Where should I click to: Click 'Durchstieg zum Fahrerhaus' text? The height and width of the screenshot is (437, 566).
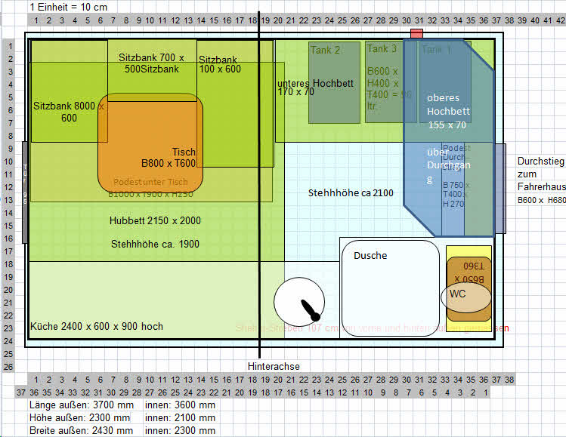click(542, 174)
